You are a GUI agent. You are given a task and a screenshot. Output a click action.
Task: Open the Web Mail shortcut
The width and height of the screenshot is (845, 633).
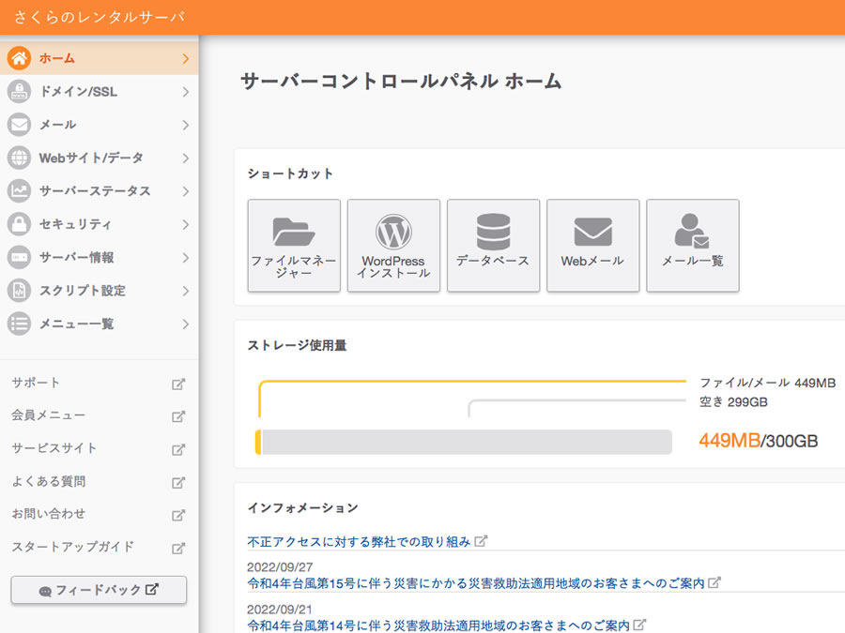pos(593,246)
